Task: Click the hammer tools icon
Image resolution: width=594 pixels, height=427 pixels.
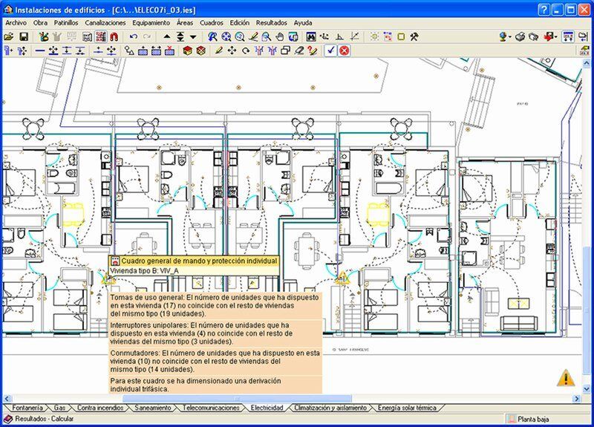Action: coord(414,36)
